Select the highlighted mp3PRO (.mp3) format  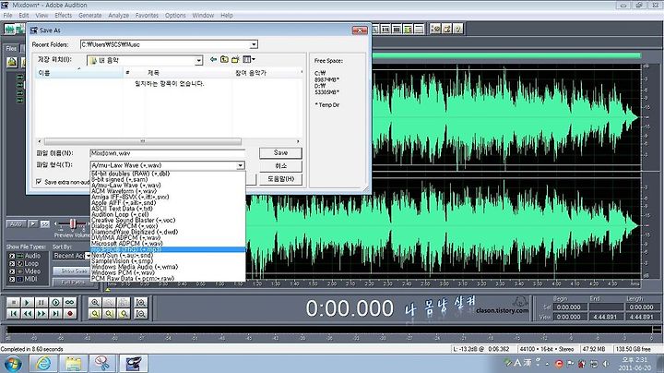pyautogui.click(x=168, y=249)
